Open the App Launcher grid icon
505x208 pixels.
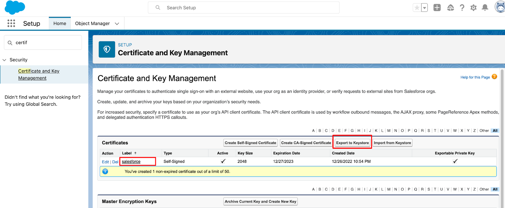(11, 23)
